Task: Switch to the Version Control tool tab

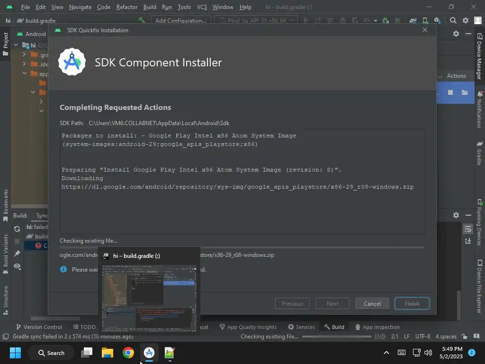Action: coord(39,327)
